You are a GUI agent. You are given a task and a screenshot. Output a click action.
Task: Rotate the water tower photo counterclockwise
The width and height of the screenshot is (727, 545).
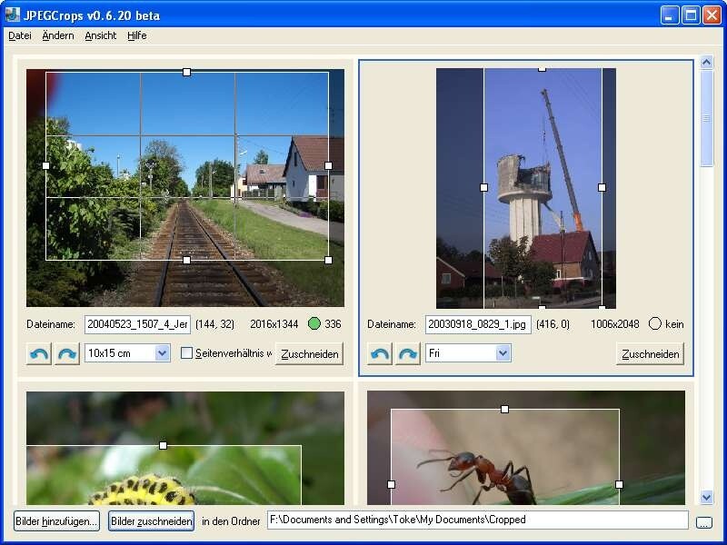tap(380, 353)
